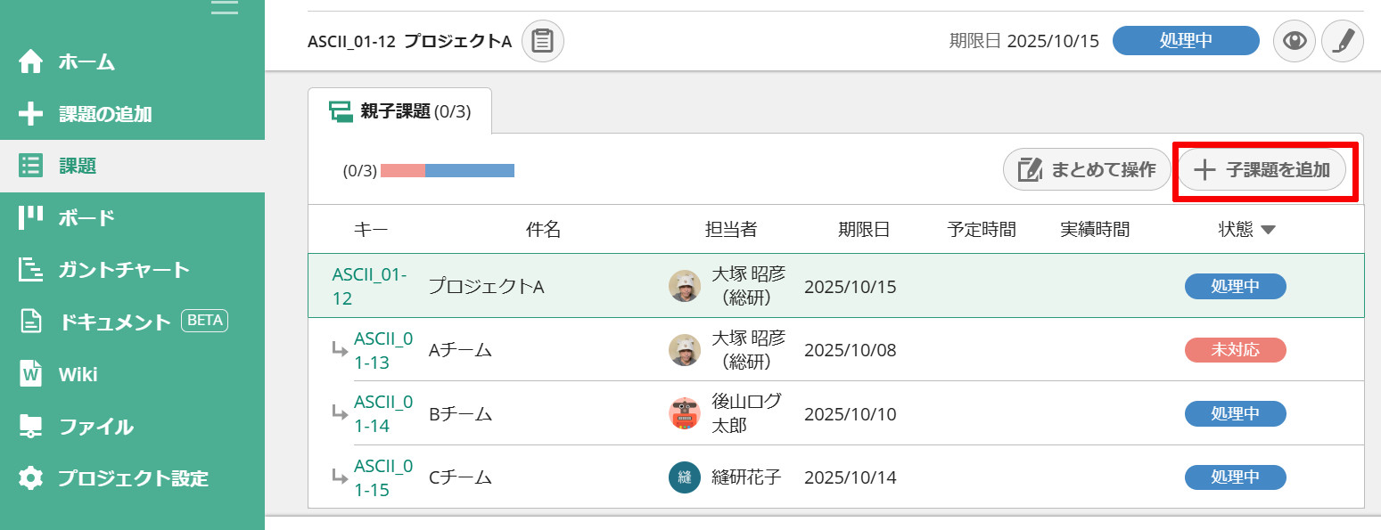Click the child issue progress bar
The image size is (1381, 530).
[x=447, y=170]
